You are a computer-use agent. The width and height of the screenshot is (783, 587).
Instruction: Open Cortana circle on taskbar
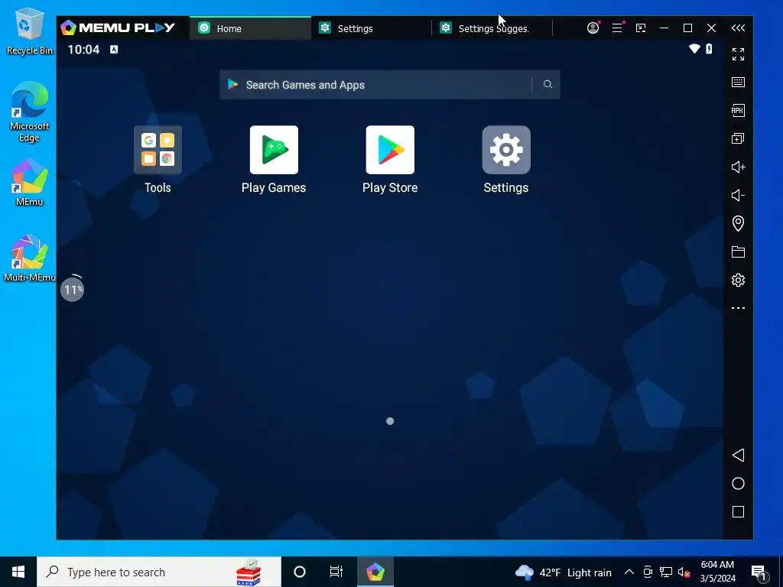(300, 572)
